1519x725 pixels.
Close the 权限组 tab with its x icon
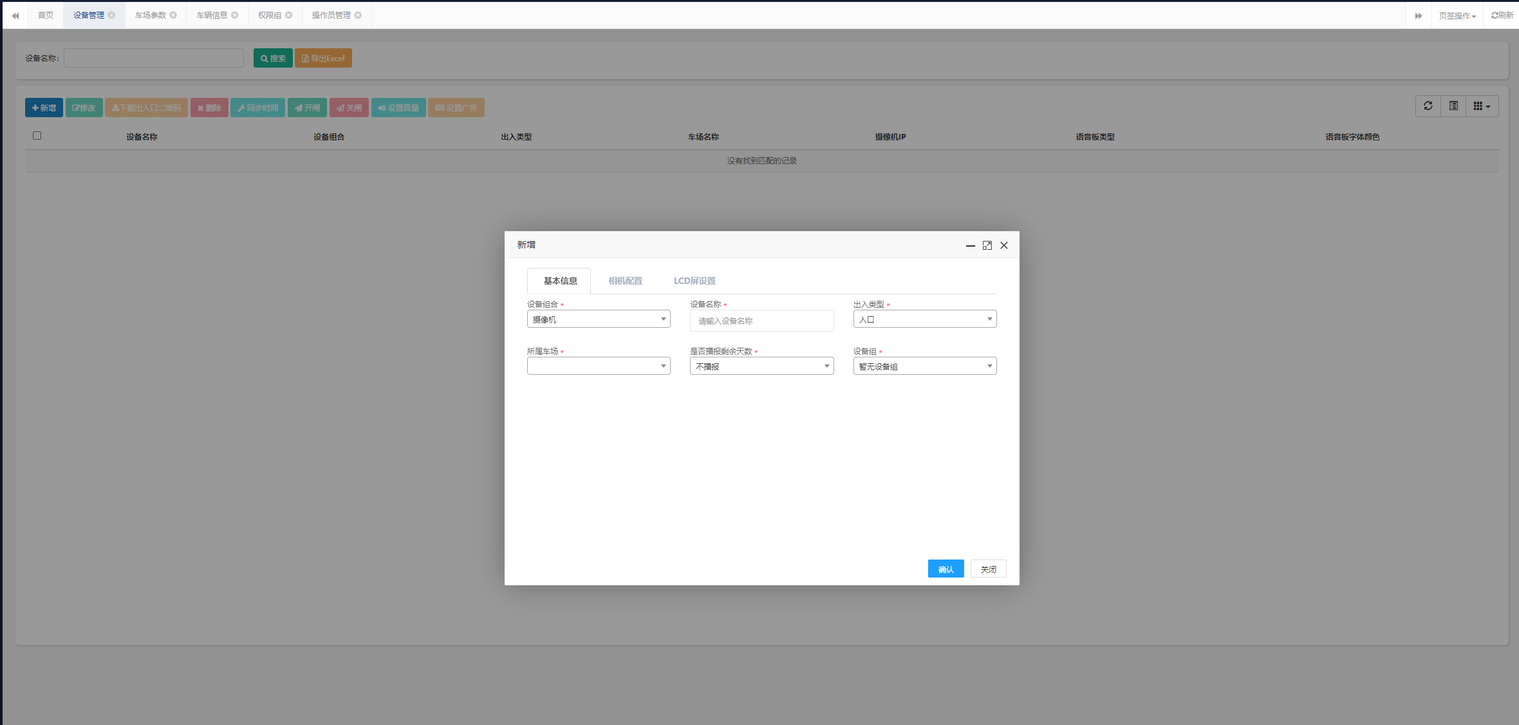[289, 15]
